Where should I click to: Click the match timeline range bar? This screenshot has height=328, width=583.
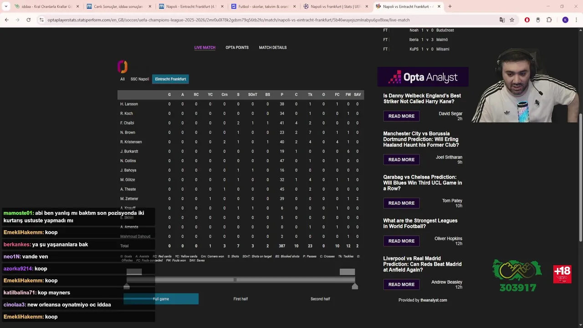240,280
